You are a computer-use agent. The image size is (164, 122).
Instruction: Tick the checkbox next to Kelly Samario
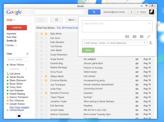click(37, 42)
